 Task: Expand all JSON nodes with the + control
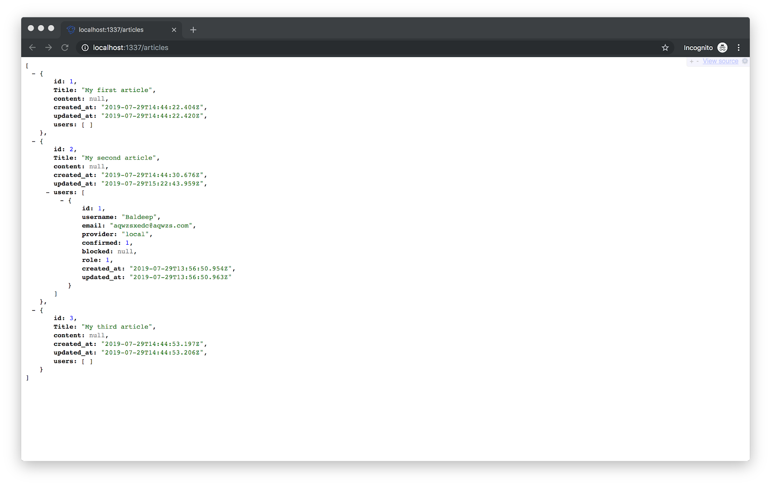tap(691, 61)
